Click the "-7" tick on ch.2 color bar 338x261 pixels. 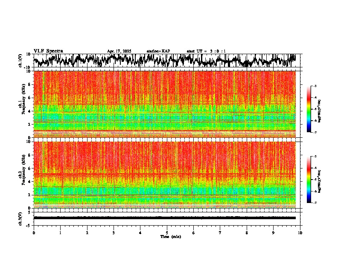coord(315,203)
